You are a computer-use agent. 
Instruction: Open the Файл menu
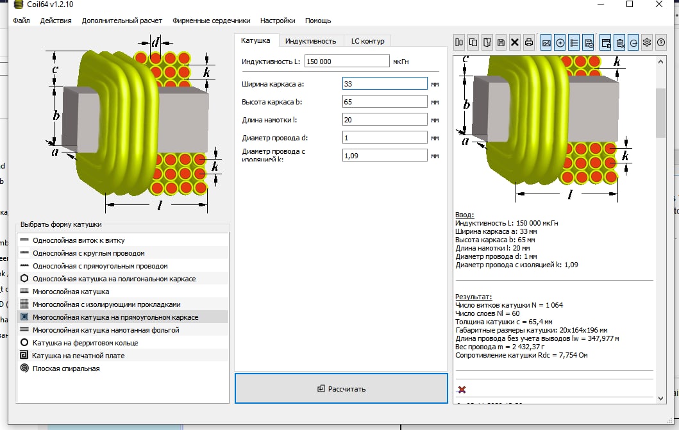point(21,21)
